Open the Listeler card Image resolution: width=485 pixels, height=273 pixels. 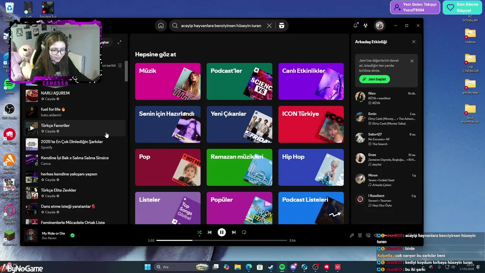[x=168, y=208]
